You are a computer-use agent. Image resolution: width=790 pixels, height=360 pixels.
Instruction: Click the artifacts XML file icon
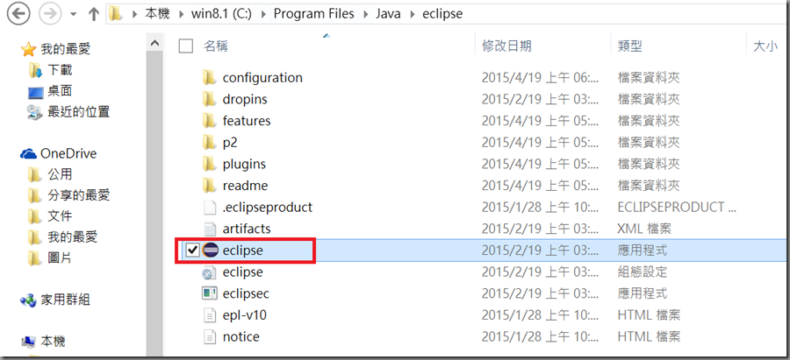tap(210, 229)
